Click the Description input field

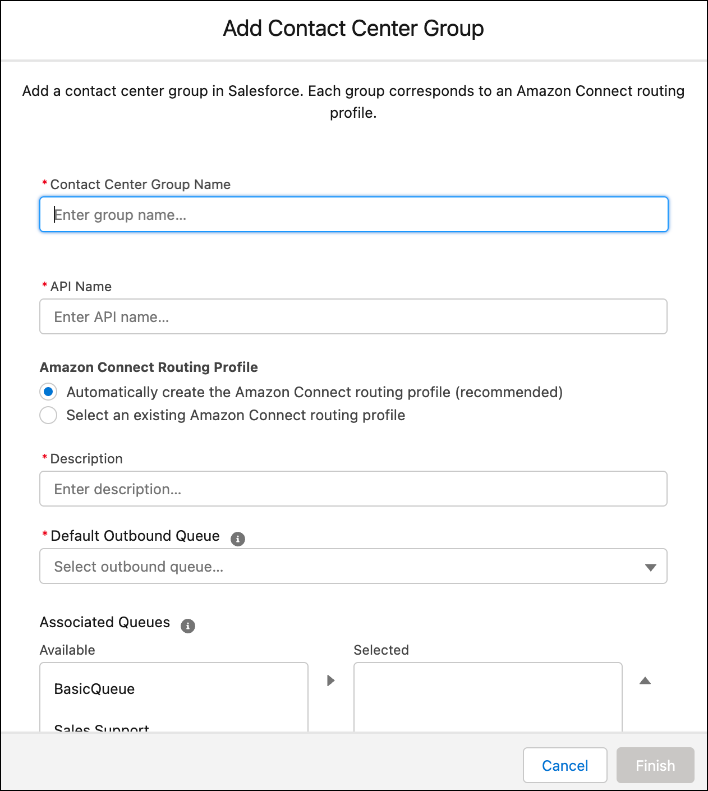click(x=353, y=489)
